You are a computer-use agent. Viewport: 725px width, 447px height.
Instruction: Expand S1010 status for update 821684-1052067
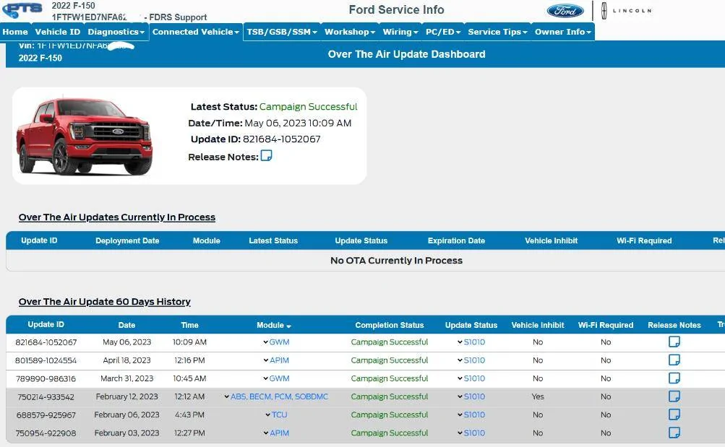471,342
